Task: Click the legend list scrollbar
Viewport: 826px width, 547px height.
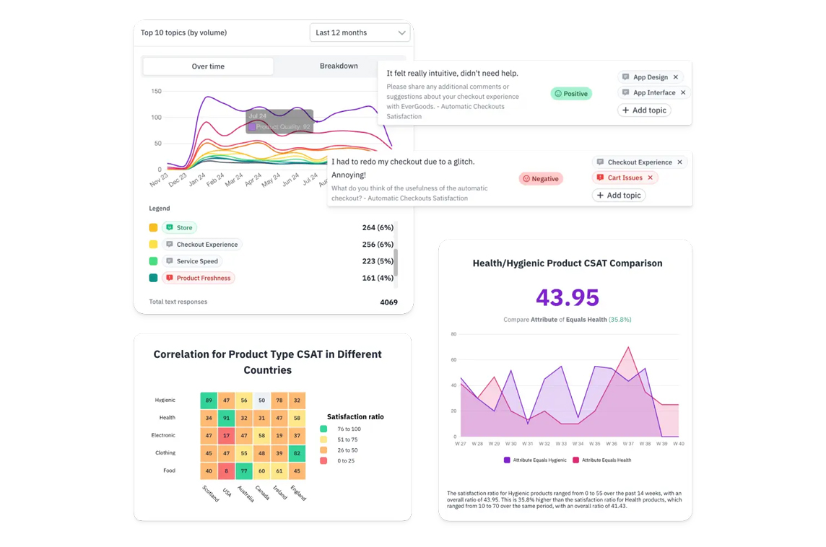Action: (396, 262)
